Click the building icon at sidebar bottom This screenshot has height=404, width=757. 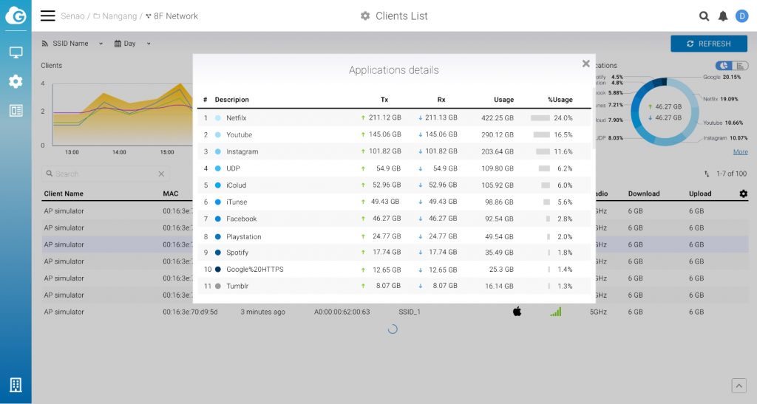click(x=16, y=385)
